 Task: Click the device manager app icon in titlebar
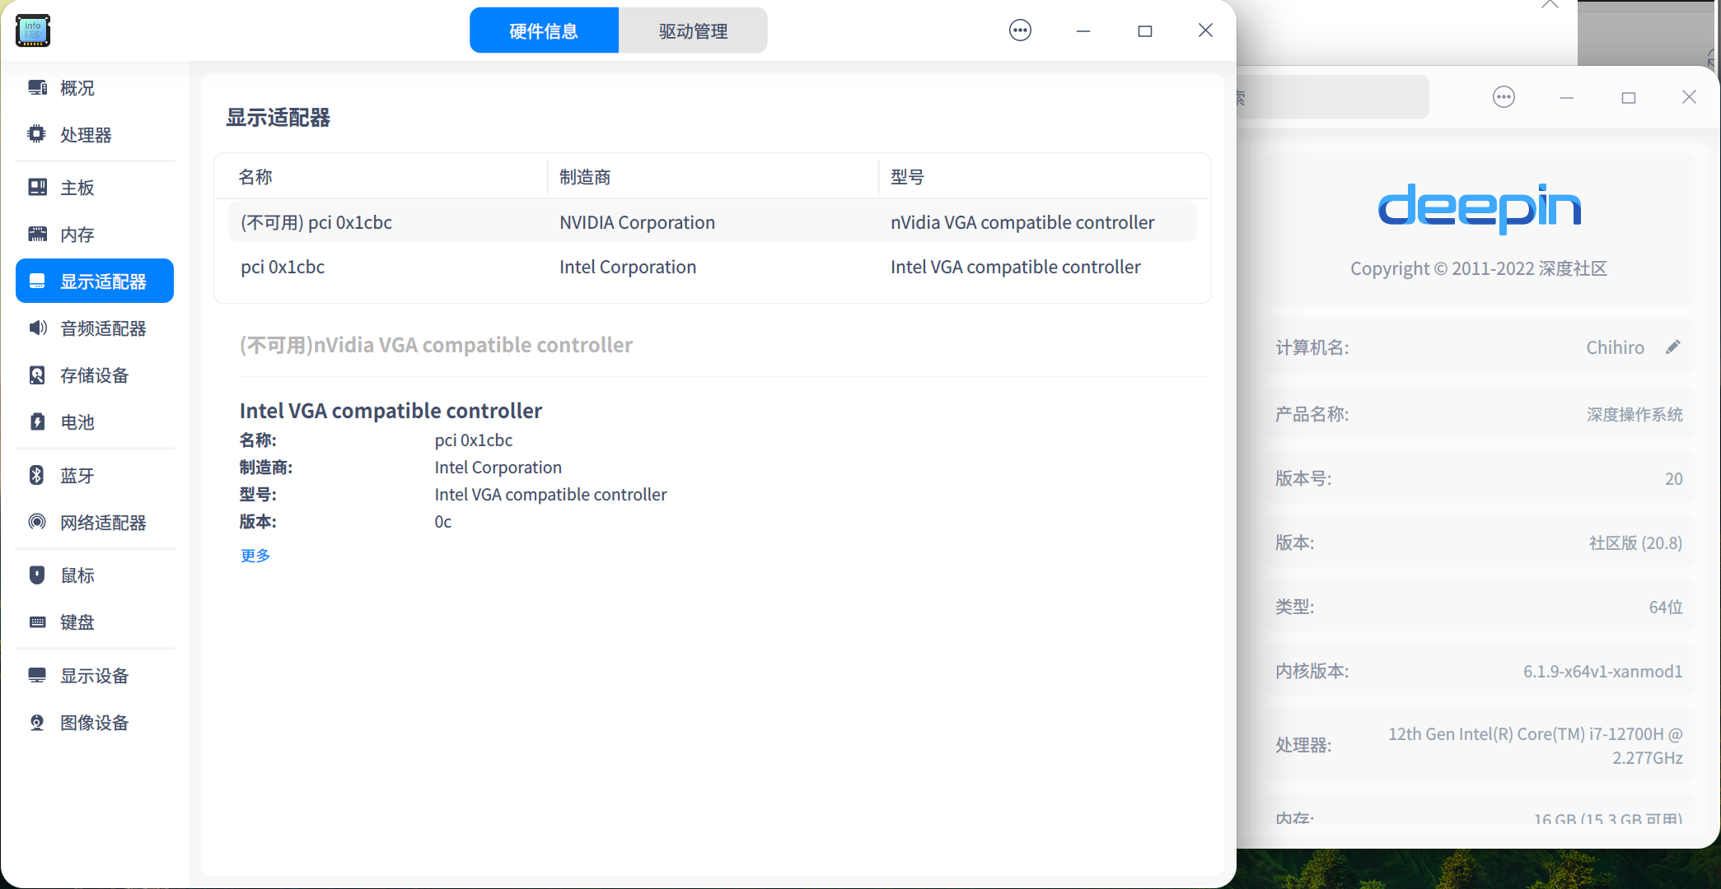(33, 30)
